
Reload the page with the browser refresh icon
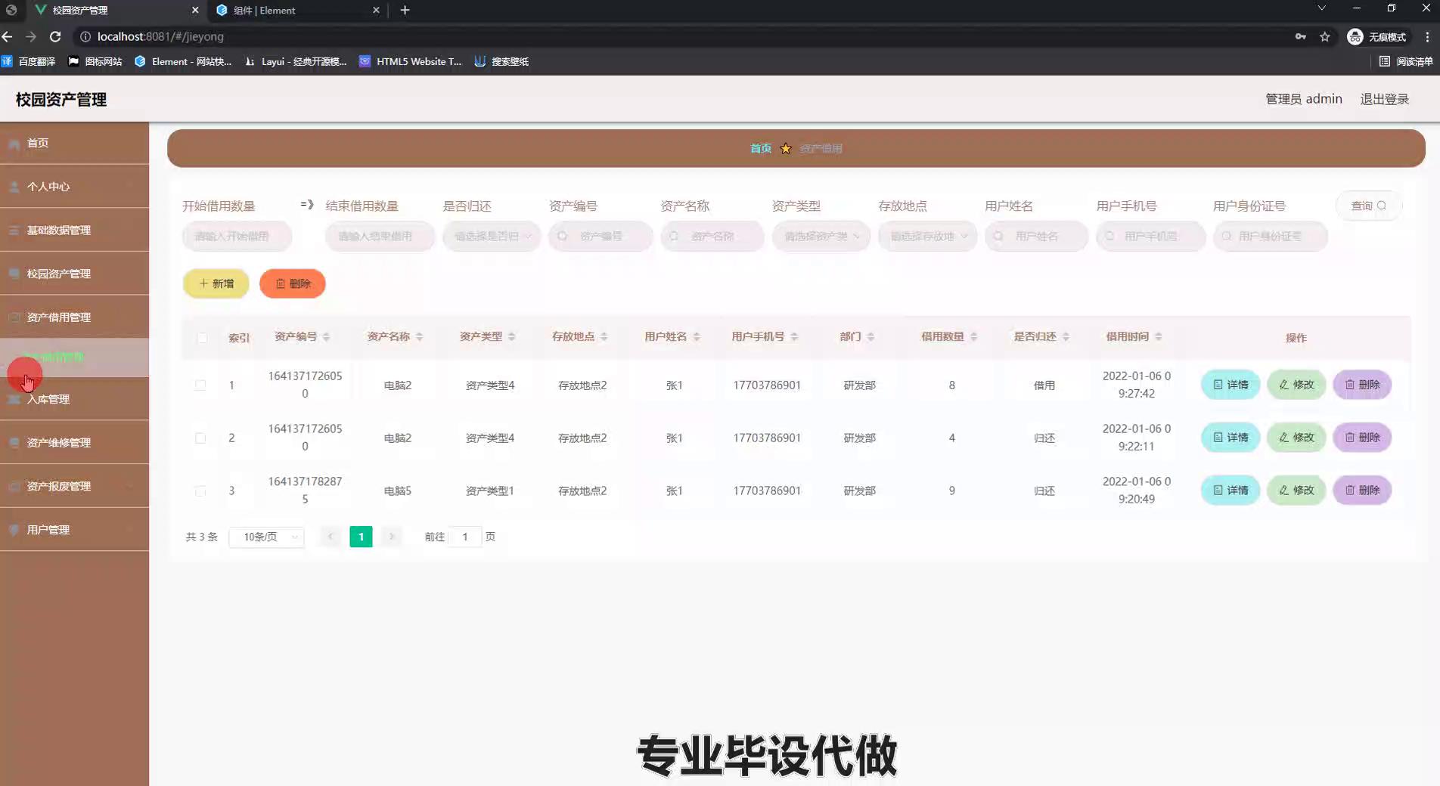[55, 36]
